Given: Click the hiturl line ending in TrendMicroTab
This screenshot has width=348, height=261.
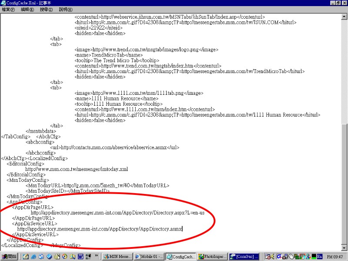Looking at the screenshot, I should coord(190,71).
